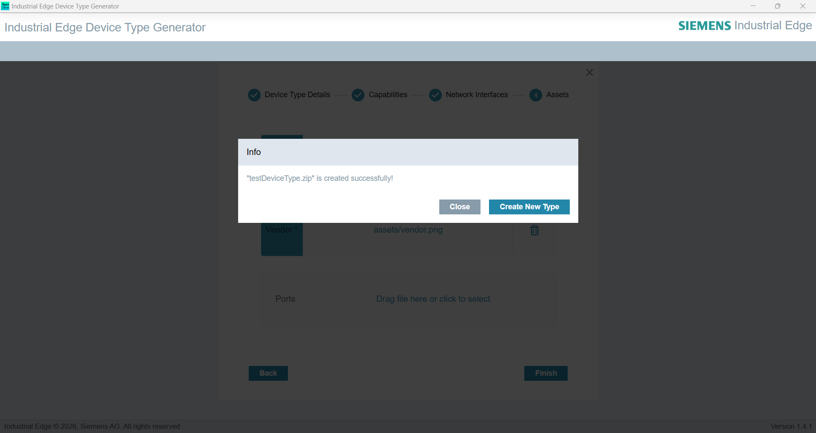Close the application window

tap(803, 6)
